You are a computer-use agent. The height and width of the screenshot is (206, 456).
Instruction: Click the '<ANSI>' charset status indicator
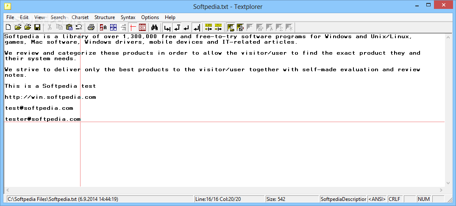(x=377, y=199)
